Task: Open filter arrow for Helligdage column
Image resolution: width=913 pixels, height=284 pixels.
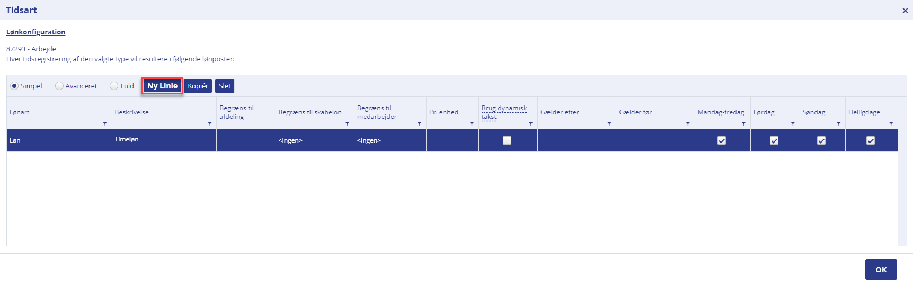Action: tap(891, 124)
